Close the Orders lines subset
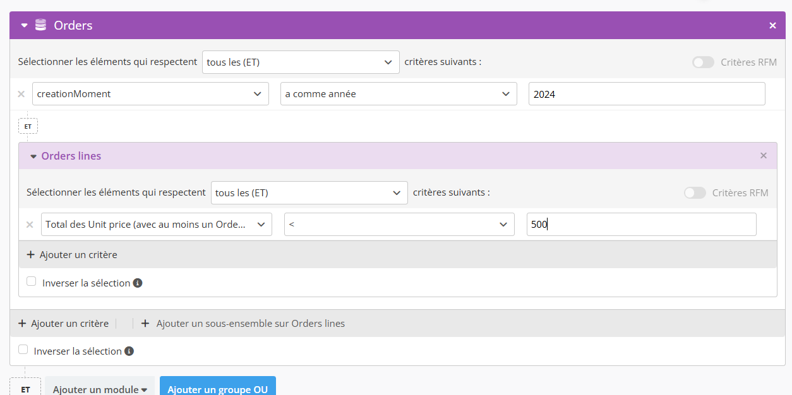Image resolution: width=792 pixels, height=395 pixels. (764, 156)
